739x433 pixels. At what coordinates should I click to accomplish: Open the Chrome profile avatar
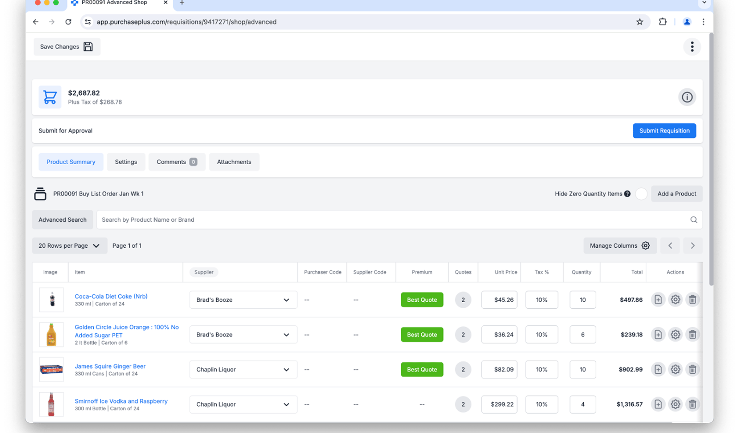point(687,22)
